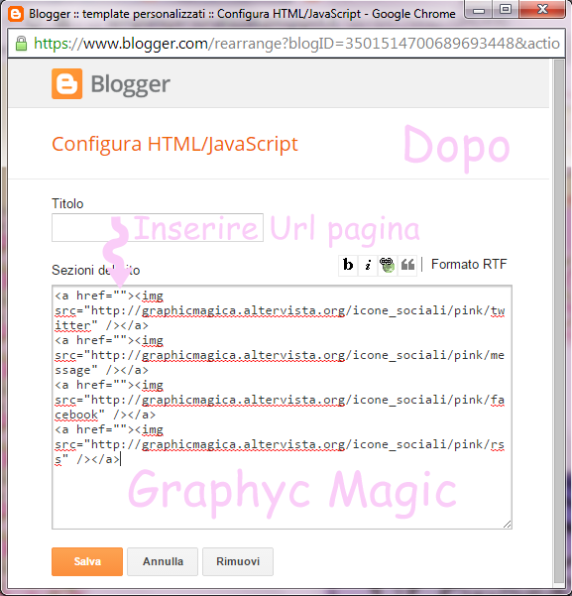This screenshot has width=572, height=596.
Task: Cancel changes with Annulla button
Action: [163, 561]
